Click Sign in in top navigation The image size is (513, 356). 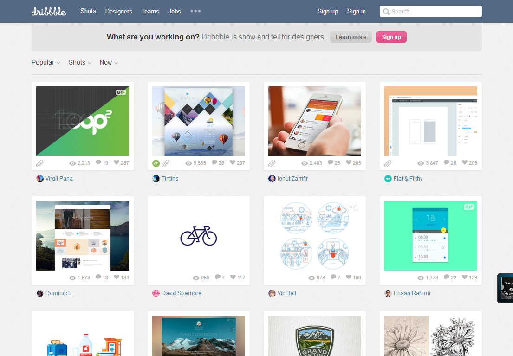[x=356, y=12]
